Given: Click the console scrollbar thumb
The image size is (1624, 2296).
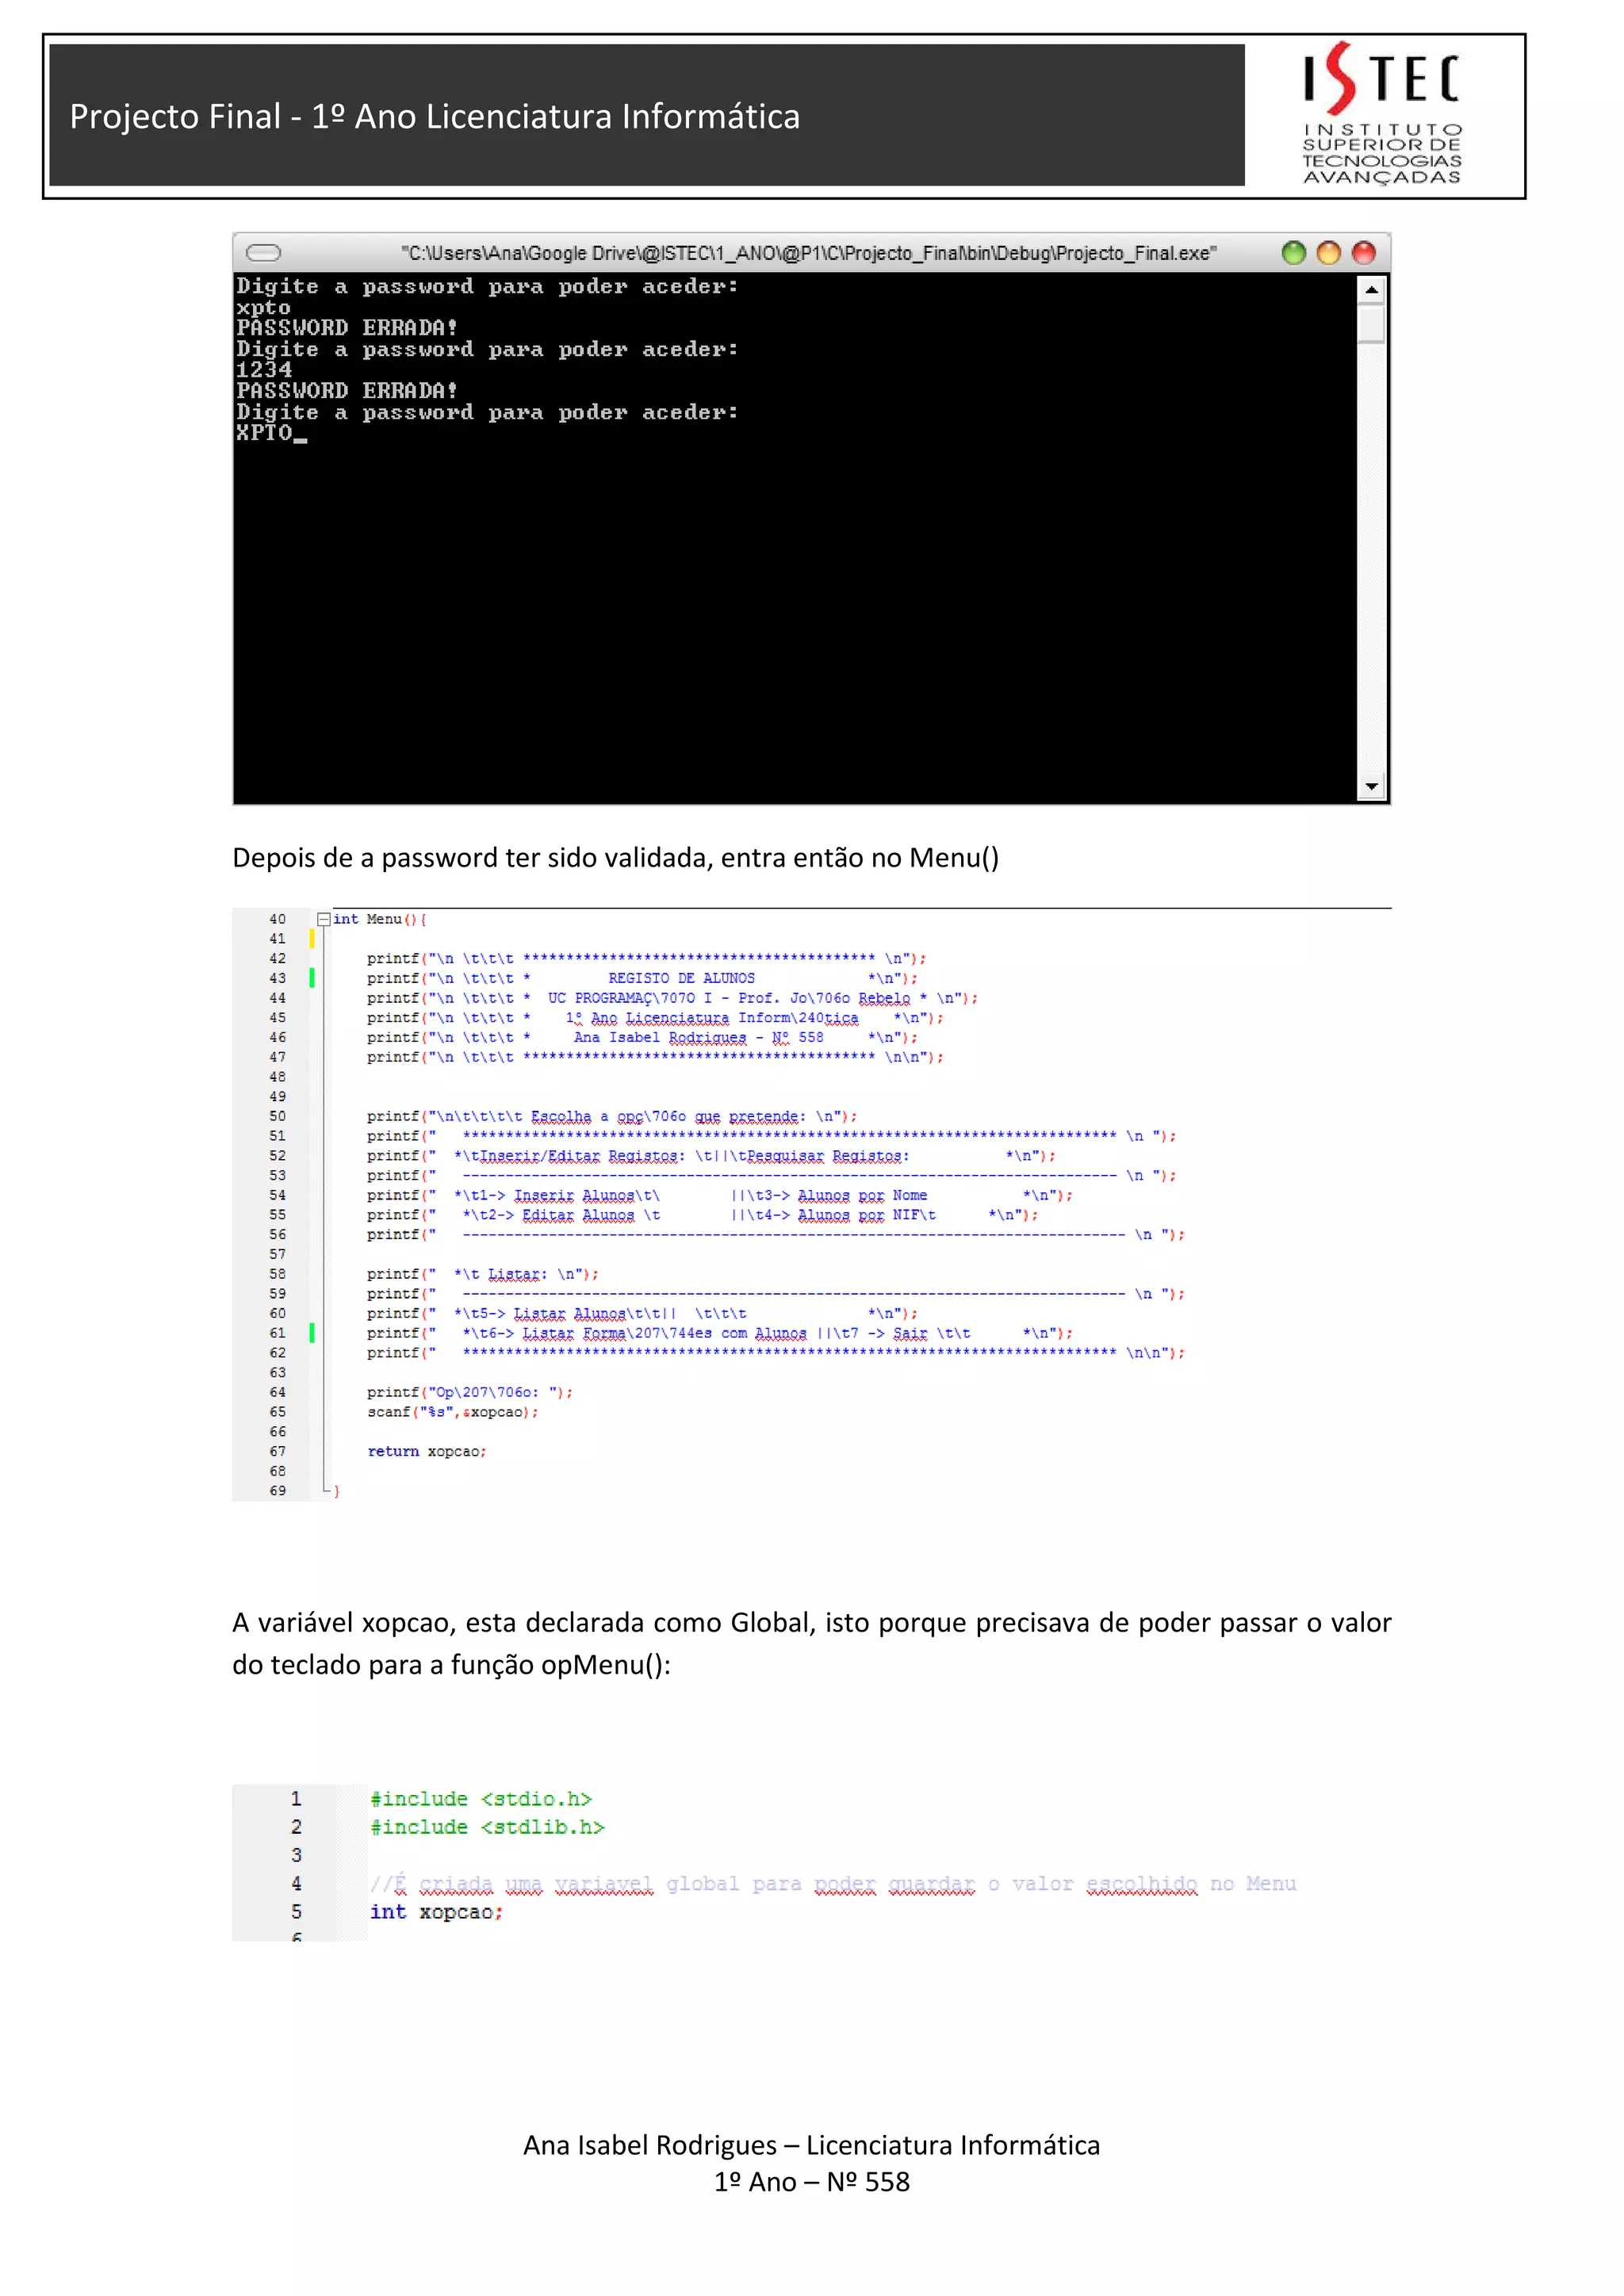Looking at the screenshot, I should coord(1371,324).
